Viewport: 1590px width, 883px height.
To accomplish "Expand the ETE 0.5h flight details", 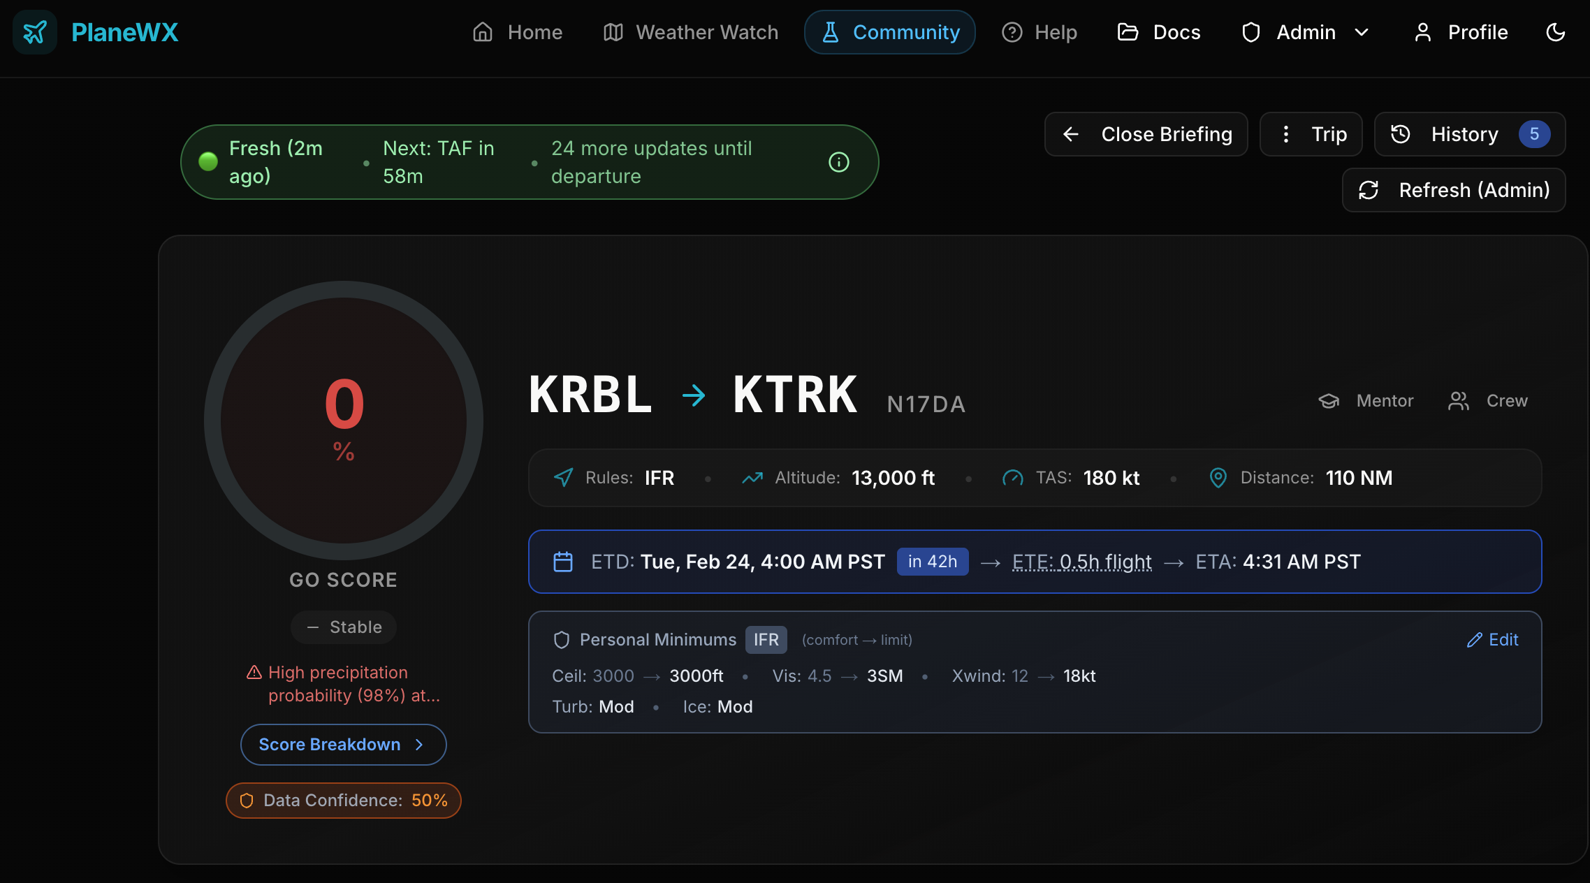I will 1081,562.
